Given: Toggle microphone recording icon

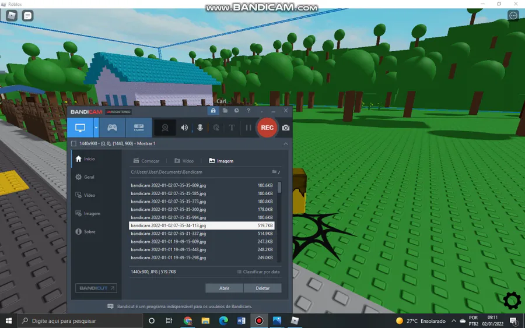Looking at the screenshot, I should pos(200,128).
